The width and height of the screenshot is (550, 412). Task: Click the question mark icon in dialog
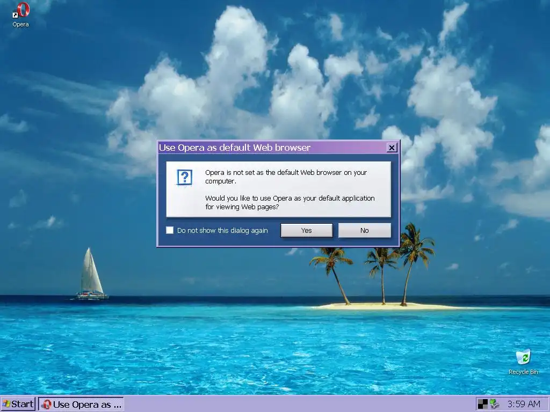[185, 177]
